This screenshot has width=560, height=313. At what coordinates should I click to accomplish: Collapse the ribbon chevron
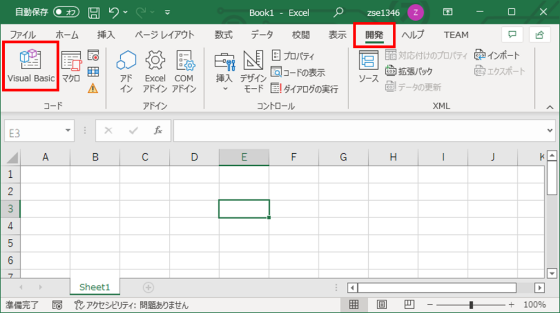(550, 107)
